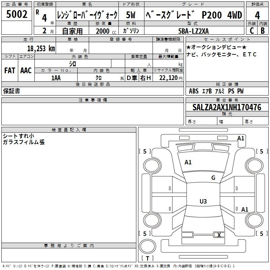This screenshot has width=270, height=270.
Task: Click the A1 mark on front bumper corner
Action: click(241, 138)
